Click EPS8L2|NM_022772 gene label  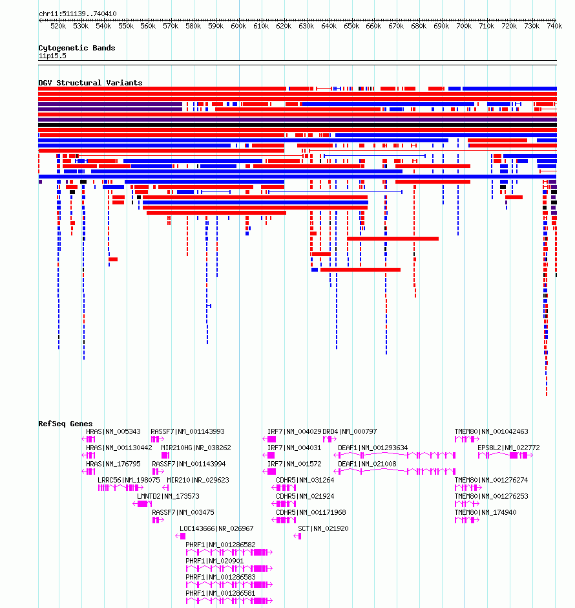tap(508, 448)
